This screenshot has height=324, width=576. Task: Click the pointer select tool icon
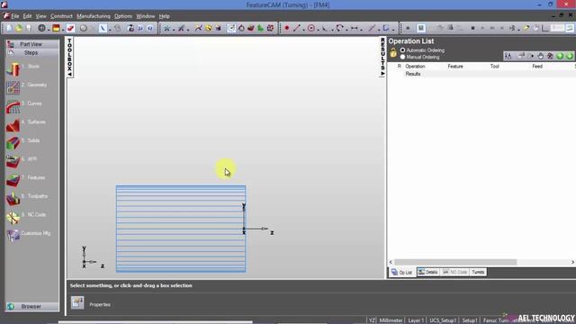(x=103, y=28)
